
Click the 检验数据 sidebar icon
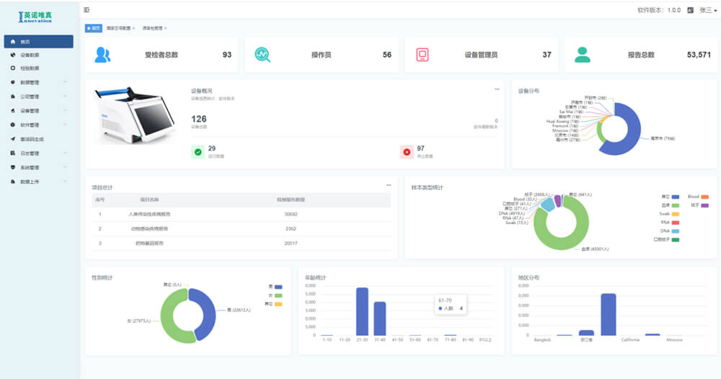pyautogui.click(x=13, y=68)
